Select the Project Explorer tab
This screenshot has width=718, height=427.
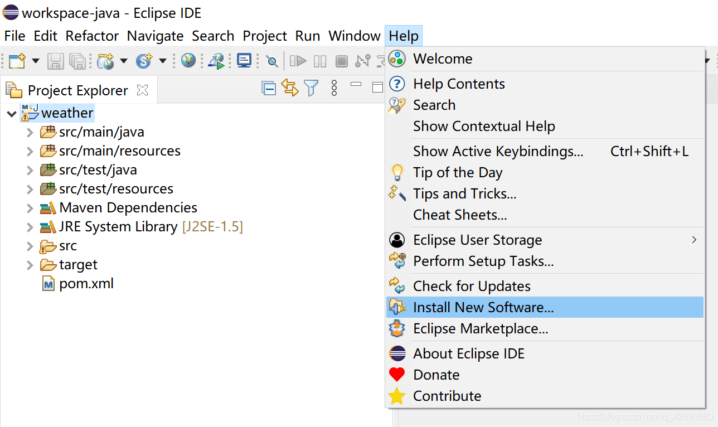tap(78, 90)
